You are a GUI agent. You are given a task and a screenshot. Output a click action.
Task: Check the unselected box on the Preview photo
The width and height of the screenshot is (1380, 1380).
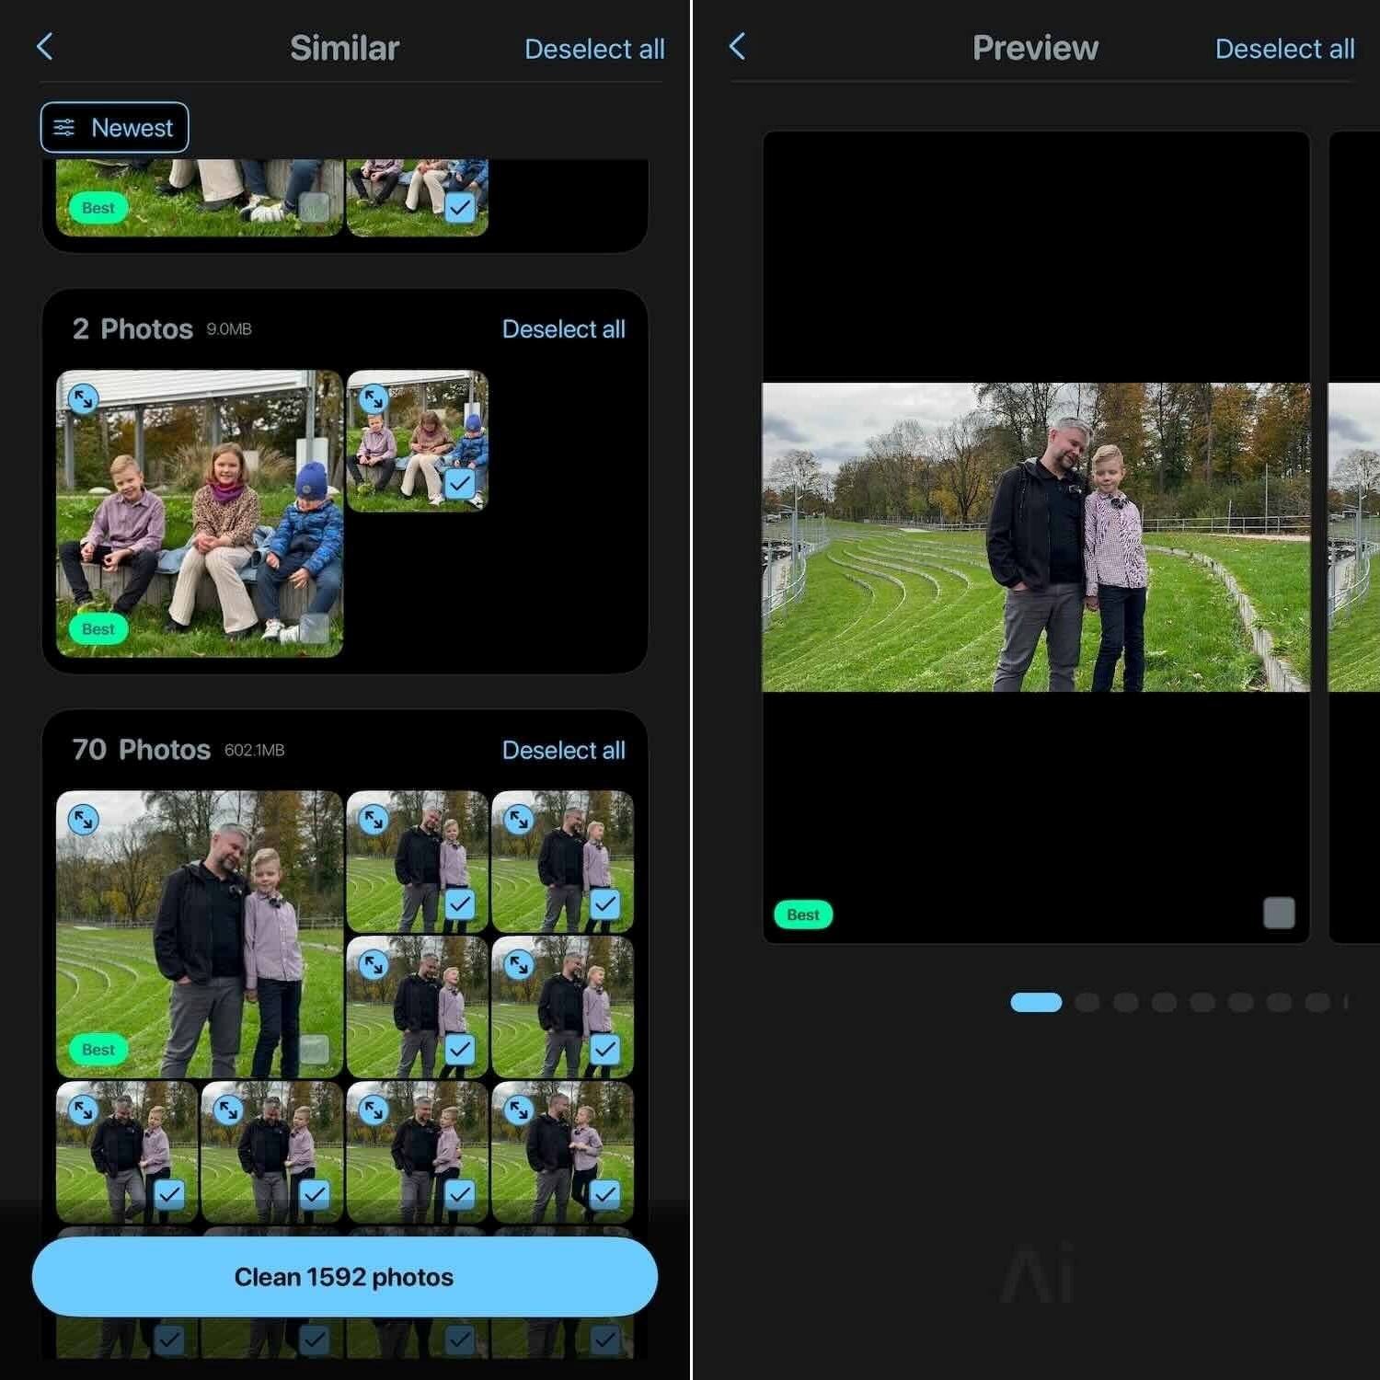tap(1279, 913)
